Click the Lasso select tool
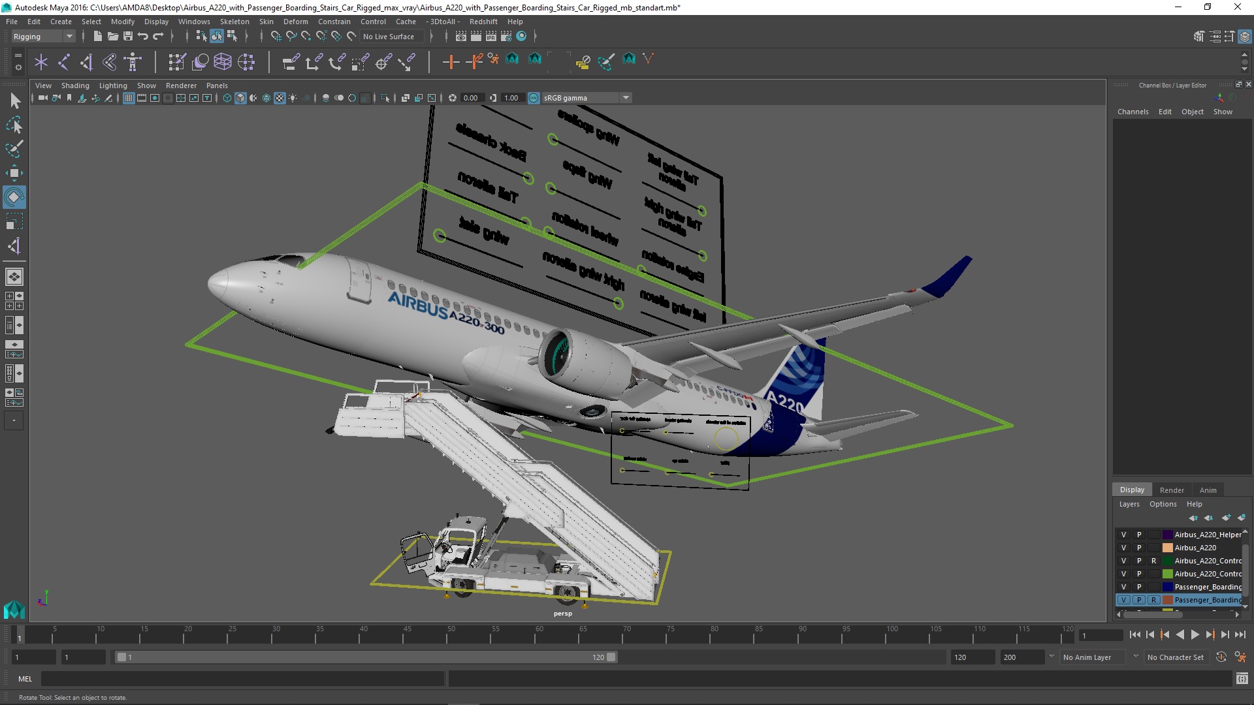The width and height of the screenshot is (1254, 705). click(x=14, y=125)
